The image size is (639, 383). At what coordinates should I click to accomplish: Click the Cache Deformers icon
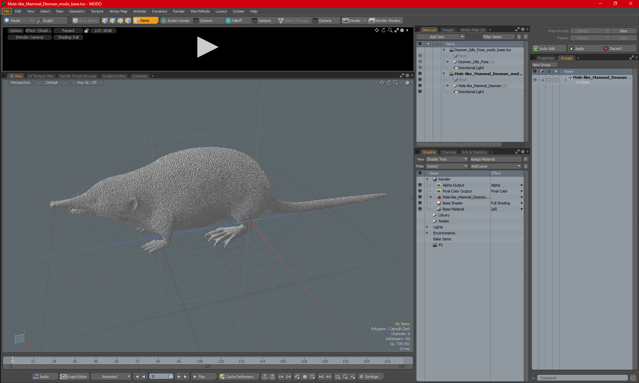point(222,377)
